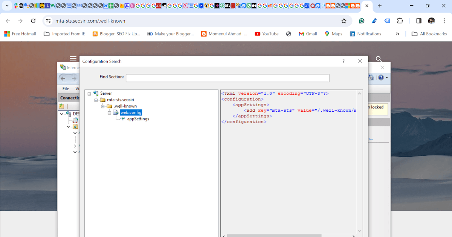View site information icon in address bar

[x=48, y=21]
